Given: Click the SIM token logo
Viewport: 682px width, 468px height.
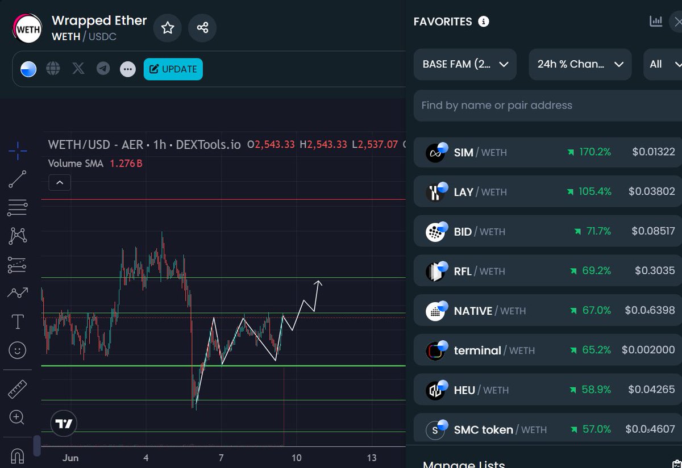Looking at the screenshot, I should point(435,153).
